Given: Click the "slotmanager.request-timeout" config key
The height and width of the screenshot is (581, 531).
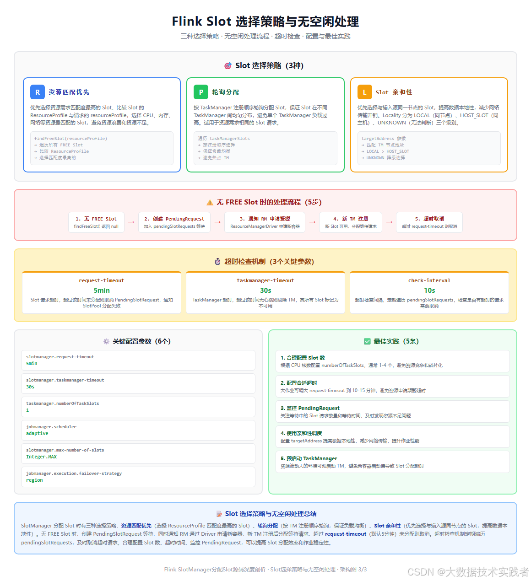Looking at the screenshot, I should point(60,357).
